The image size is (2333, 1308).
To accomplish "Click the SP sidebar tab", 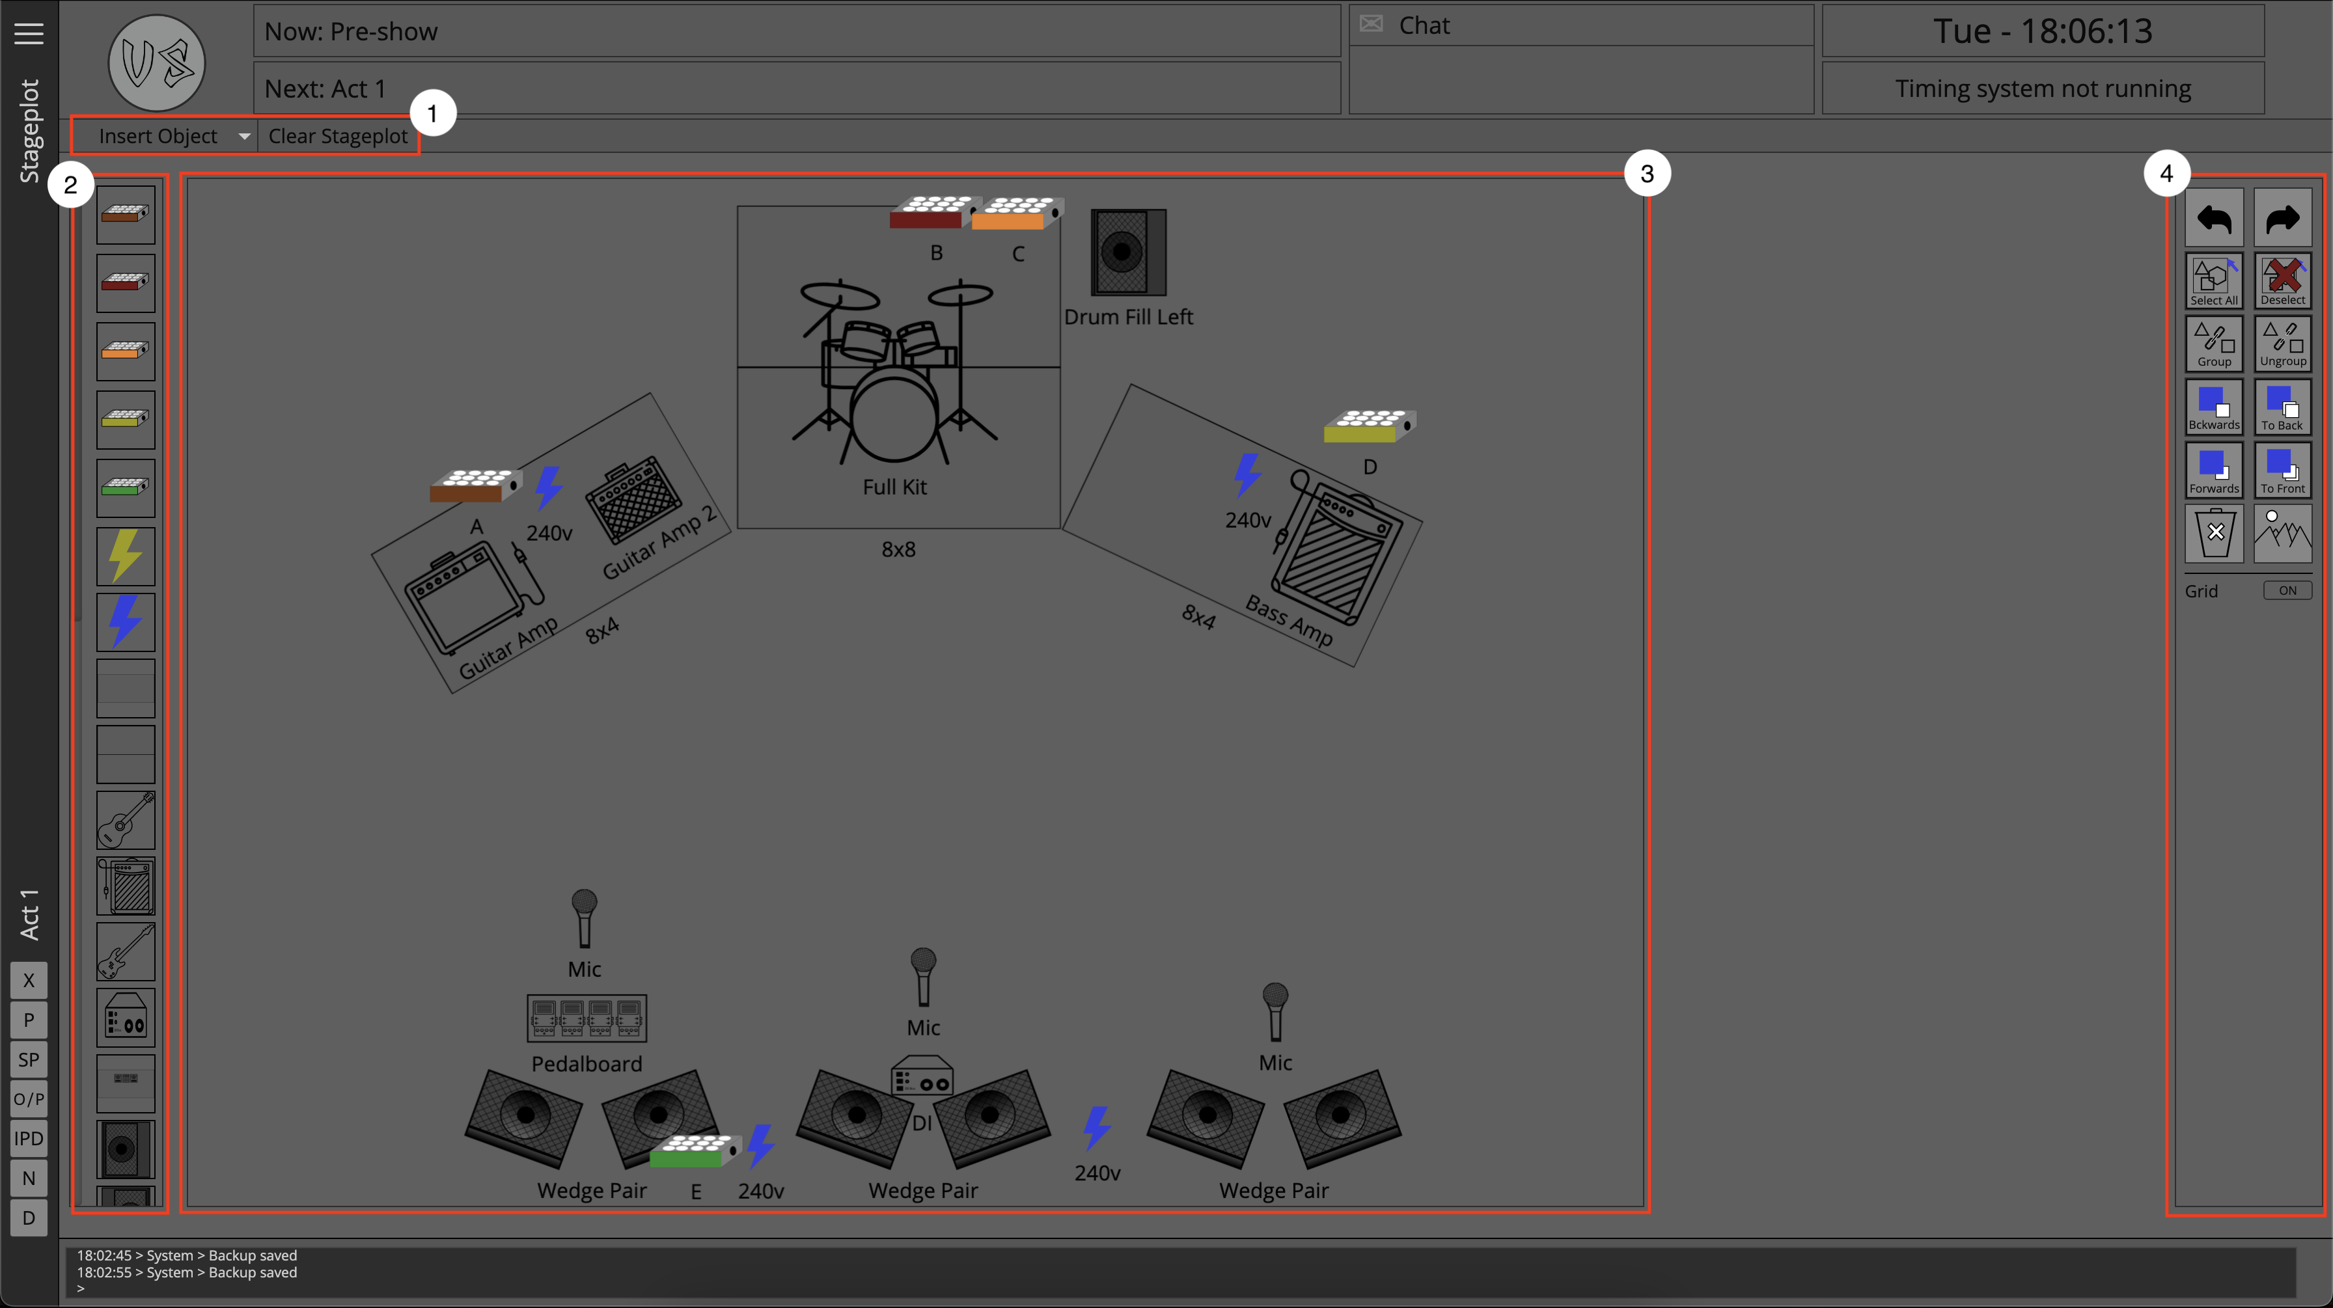I will pos(29,1060).
